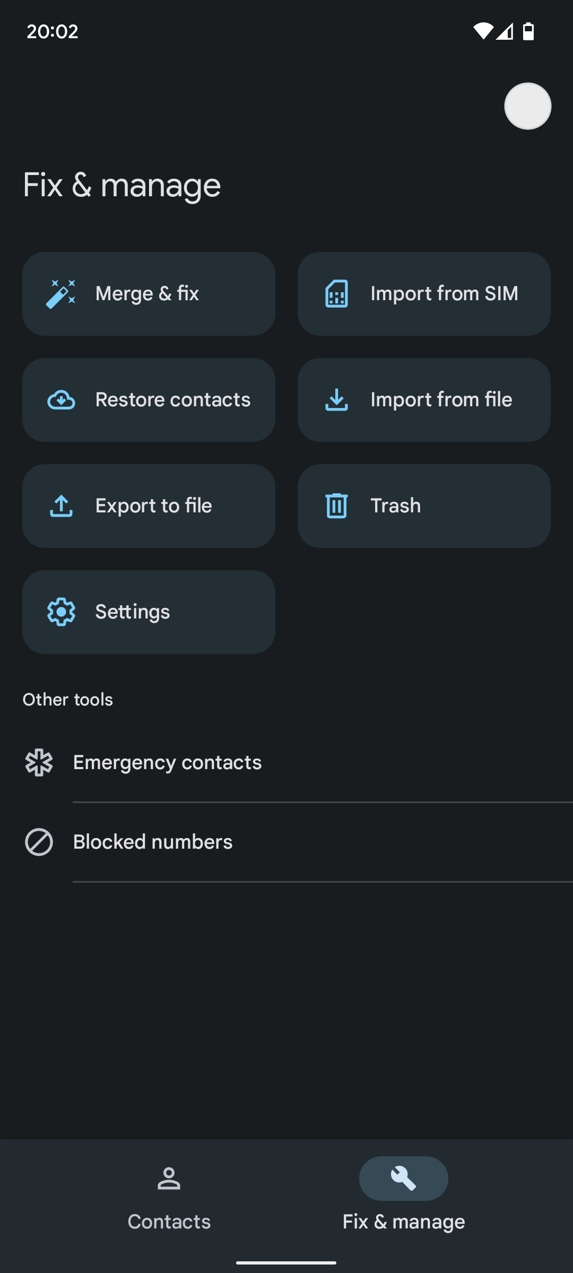Tap the Emergency contacts asterisk icon
The width and height of the screenshot is (573, 1273).
click(39, 763)
